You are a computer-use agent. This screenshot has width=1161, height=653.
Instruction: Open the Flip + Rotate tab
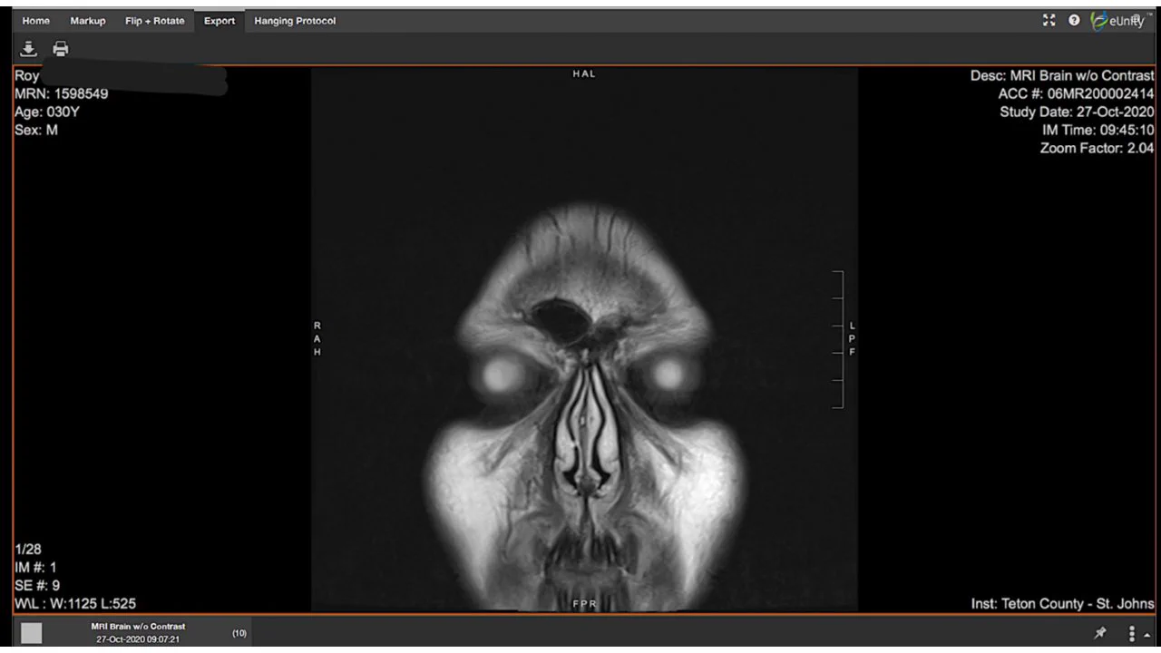coord(154,21)
